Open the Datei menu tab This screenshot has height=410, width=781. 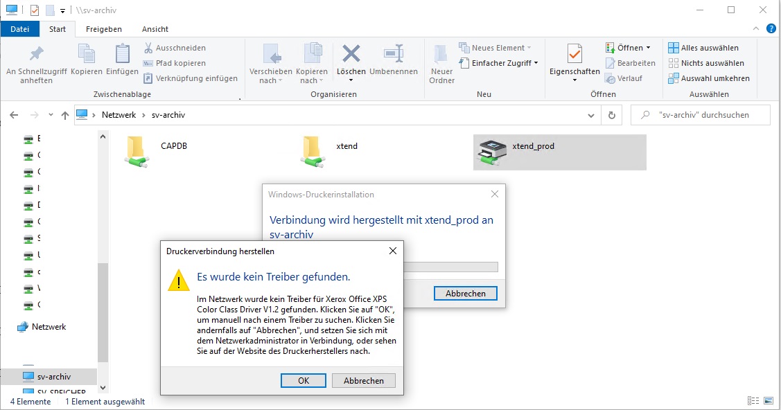(x=20, y=29)
